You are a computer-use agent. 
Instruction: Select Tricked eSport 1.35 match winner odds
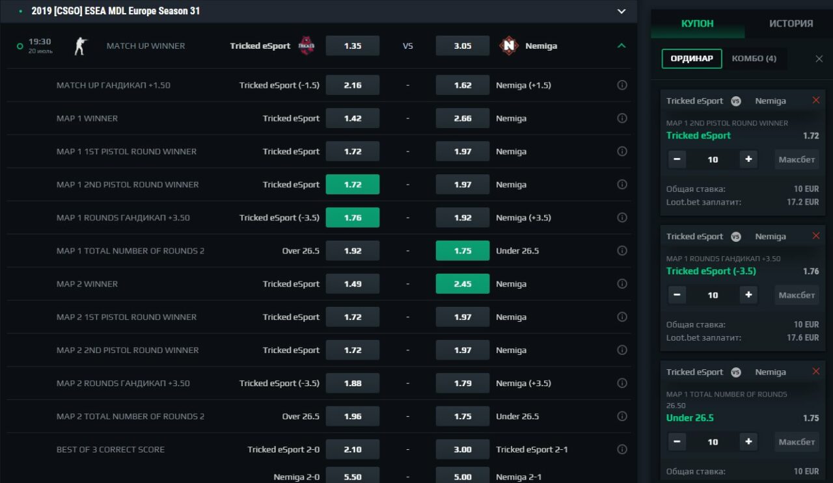coord(352,46)
